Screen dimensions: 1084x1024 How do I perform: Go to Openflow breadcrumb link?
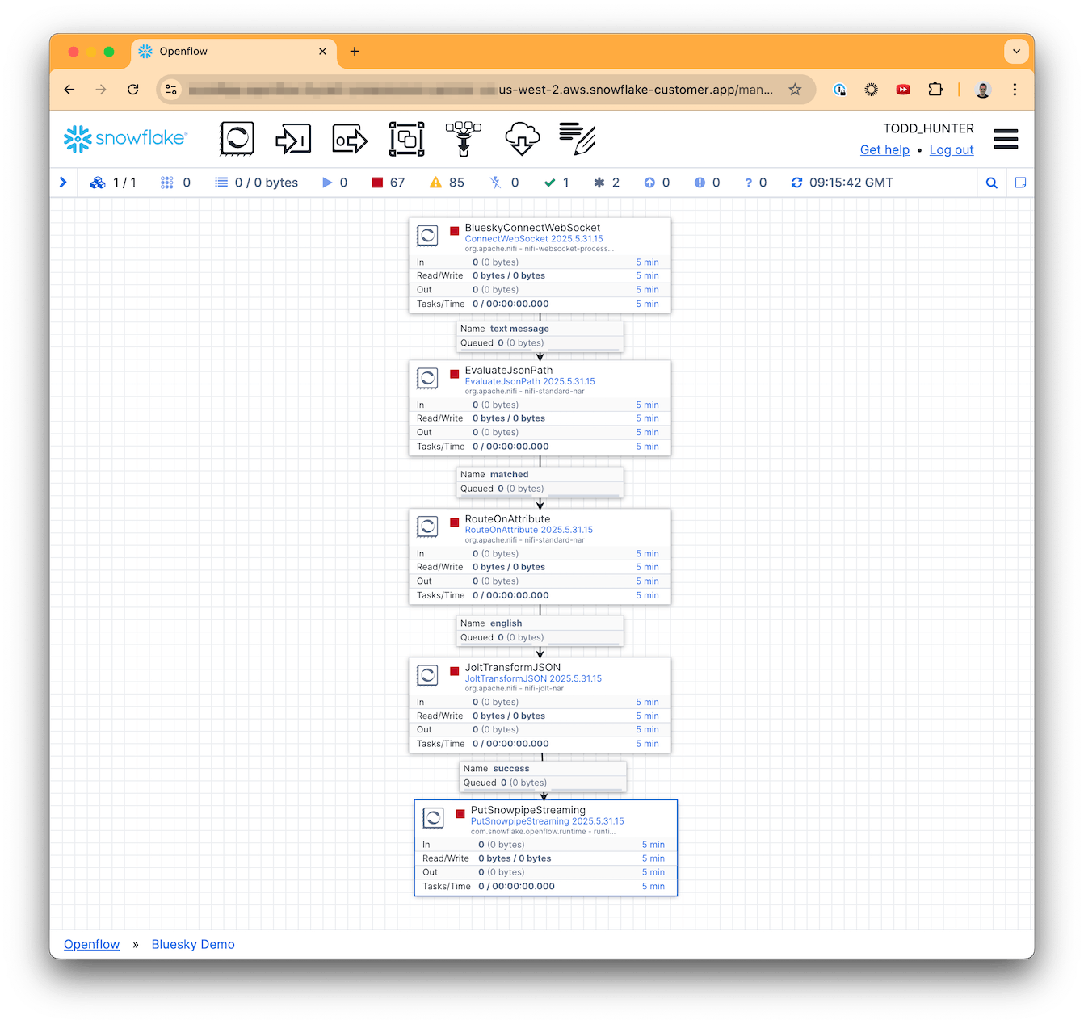(x=91, y=944)
